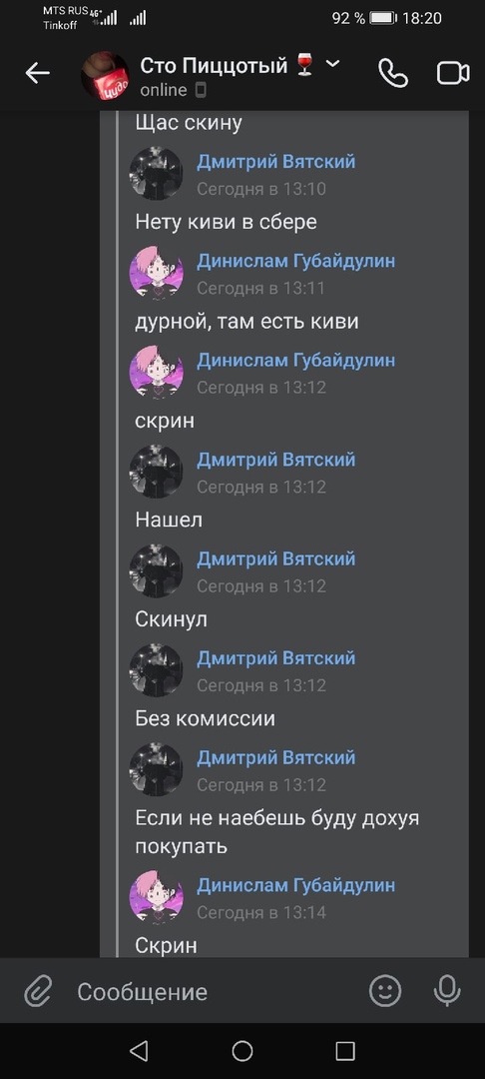Open the emoji picker smiley icon

[384, 991]
